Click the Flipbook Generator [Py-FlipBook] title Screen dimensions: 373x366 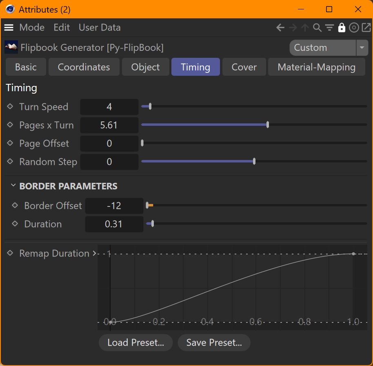click(x=92, y=48)
